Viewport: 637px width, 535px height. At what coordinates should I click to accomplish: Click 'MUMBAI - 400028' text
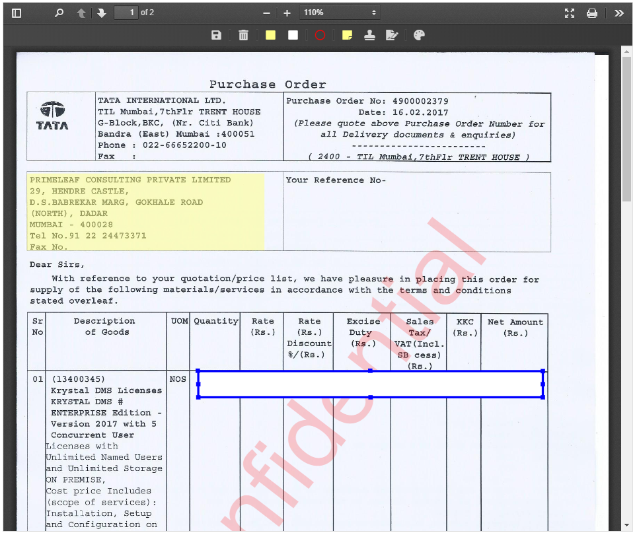(71, 225)
